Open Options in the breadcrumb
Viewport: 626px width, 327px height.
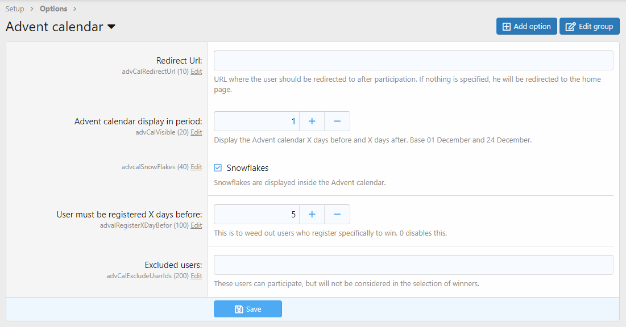(x=53, y=9)
